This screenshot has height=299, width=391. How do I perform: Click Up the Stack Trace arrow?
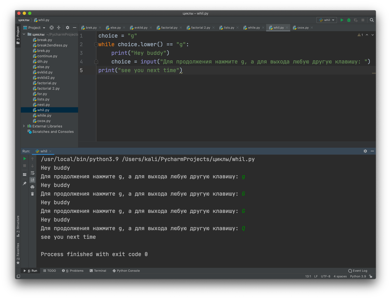tap(32, 159)
